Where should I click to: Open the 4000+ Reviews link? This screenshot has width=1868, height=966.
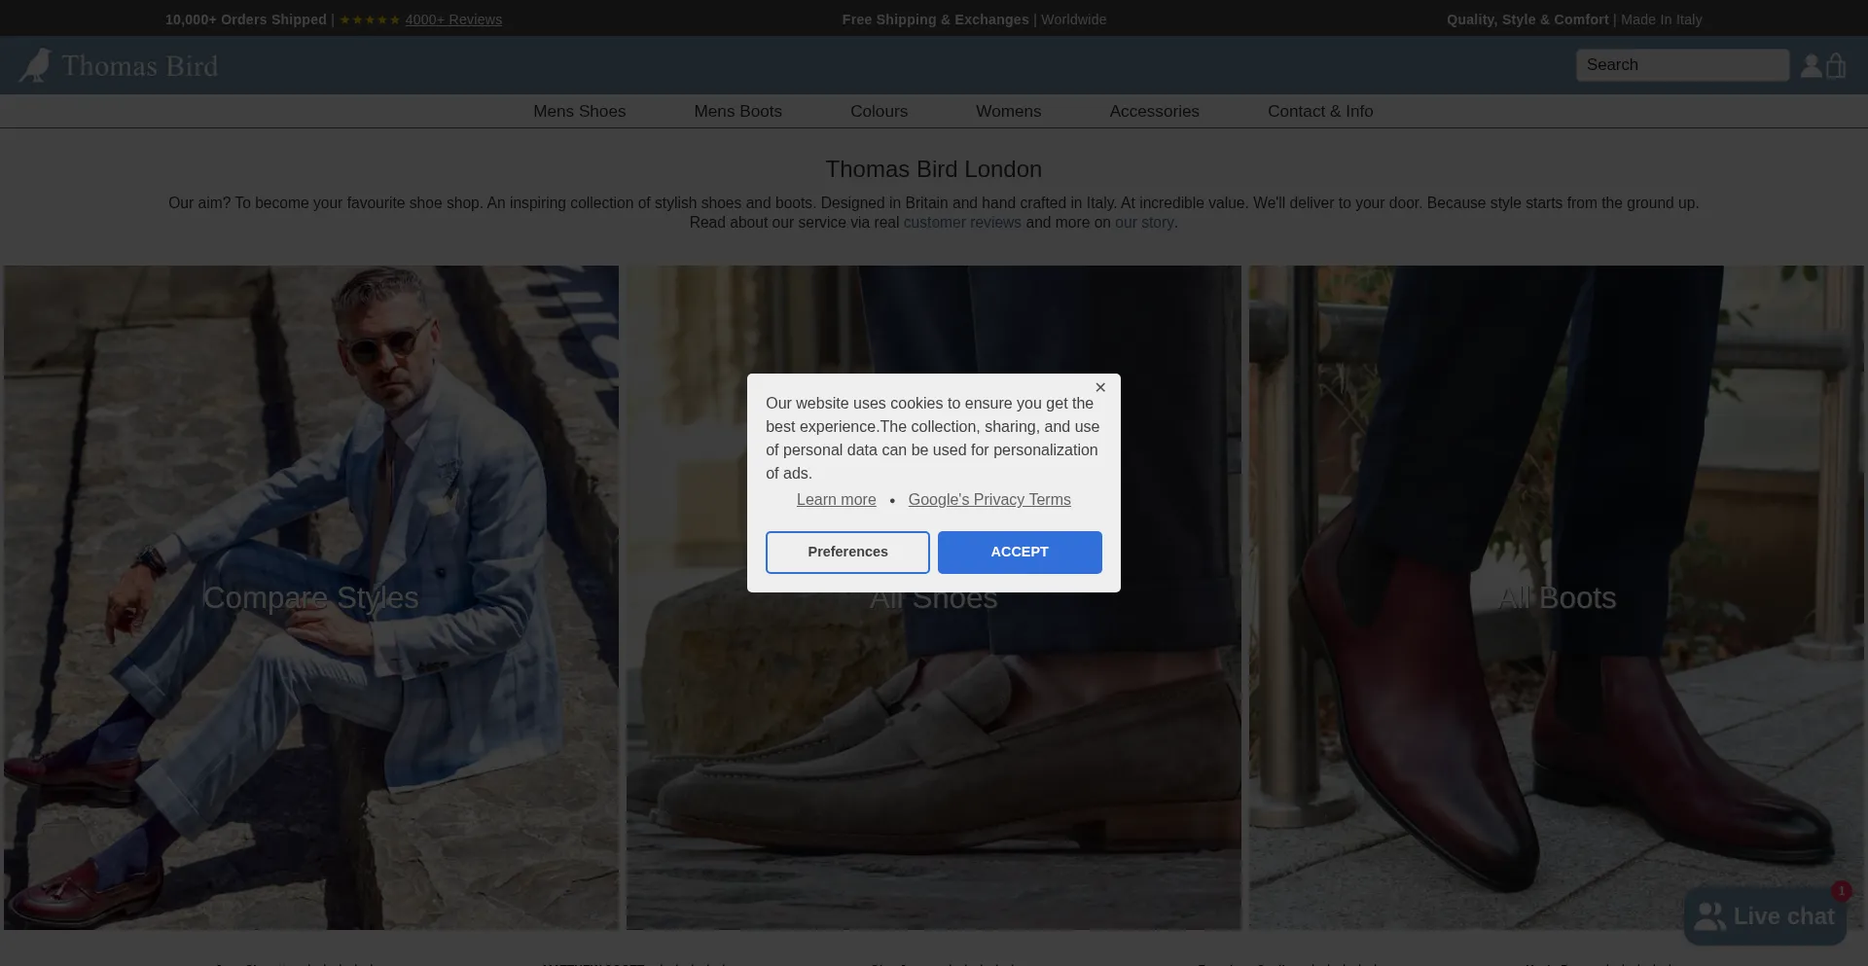click(453, 19)
